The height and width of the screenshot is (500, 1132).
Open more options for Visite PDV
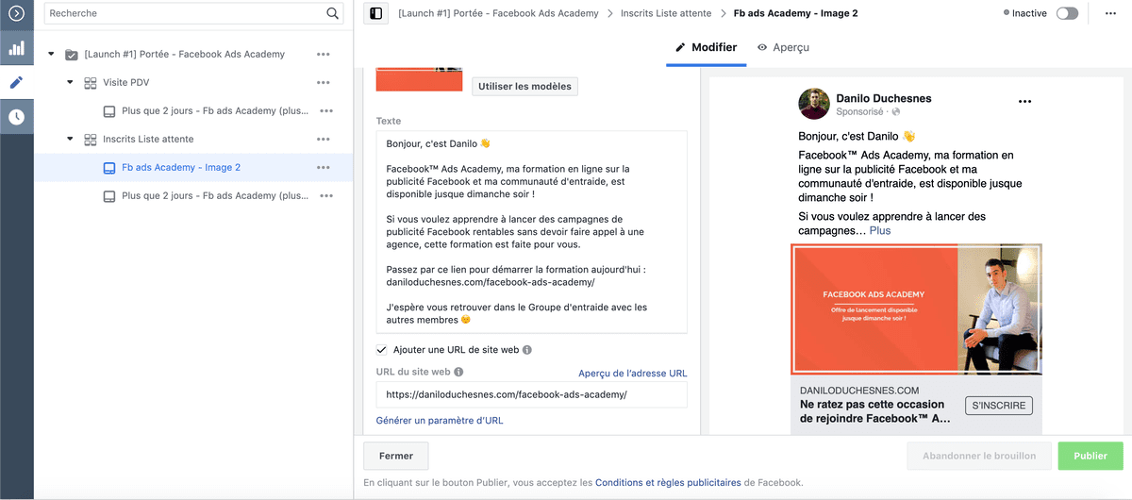pyautogui.click(x=324, y=83)
